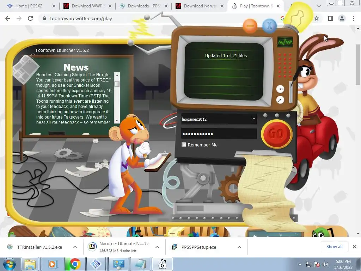Click the upper round knob on TV
361x271 pixels.
pyautogui.click(x=280, y=89)
